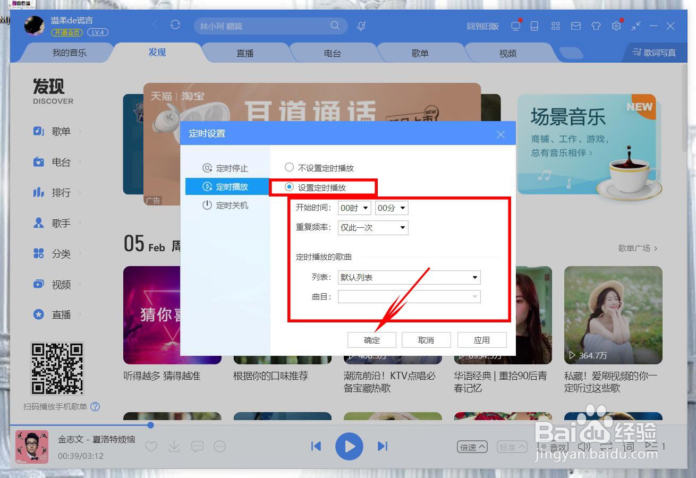The height and width of the screenshot is (478, 696).
Task: Switch to the 直播 tab
Action: [x=245, y=53]
